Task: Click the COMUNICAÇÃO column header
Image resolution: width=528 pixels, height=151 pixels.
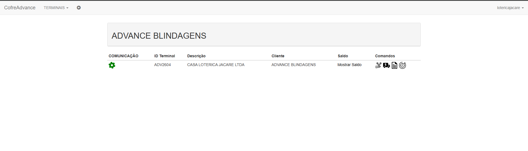Action: pos(123,56)
